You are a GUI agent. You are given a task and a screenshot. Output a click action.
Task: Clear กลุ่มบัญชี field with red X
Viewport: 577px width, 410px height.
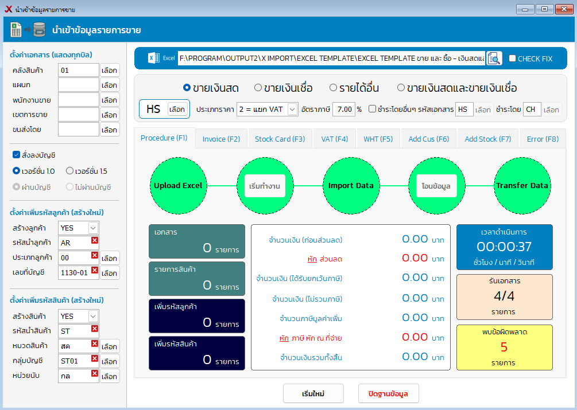click(95, 358)
